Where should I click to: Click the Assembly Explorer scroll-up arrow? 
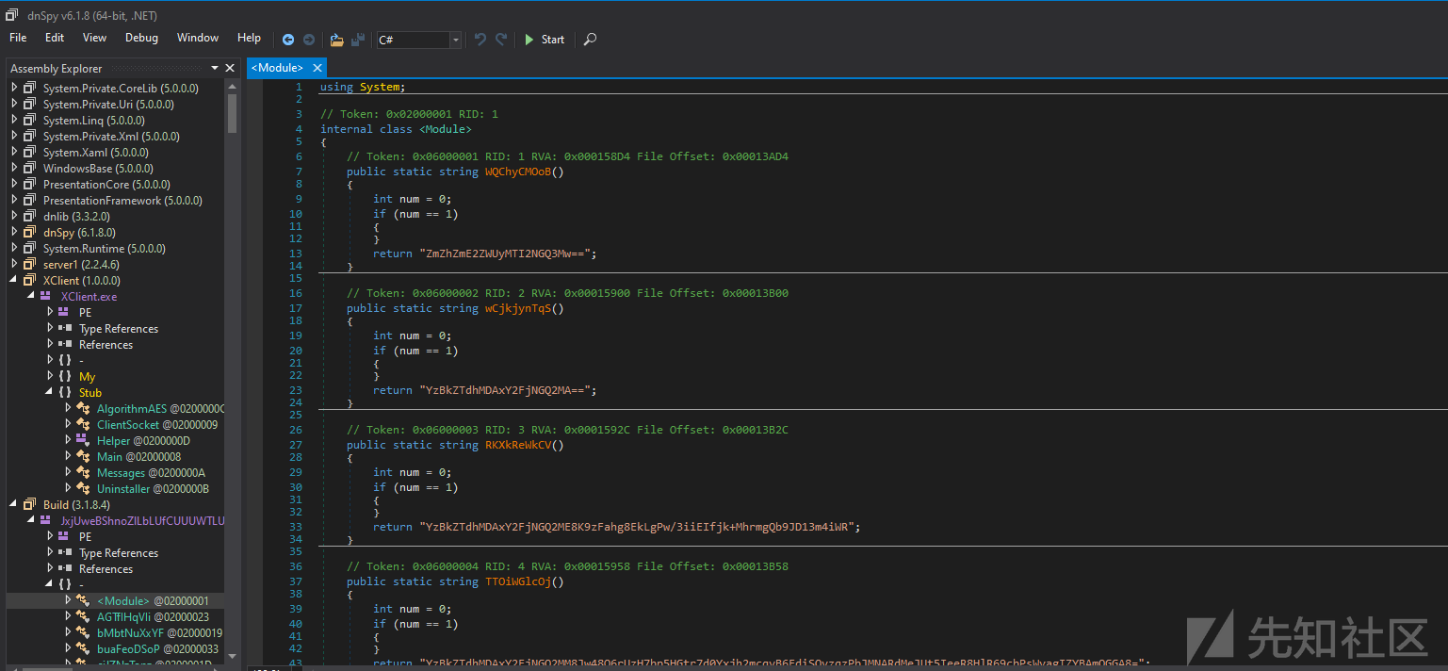point(232,86)
